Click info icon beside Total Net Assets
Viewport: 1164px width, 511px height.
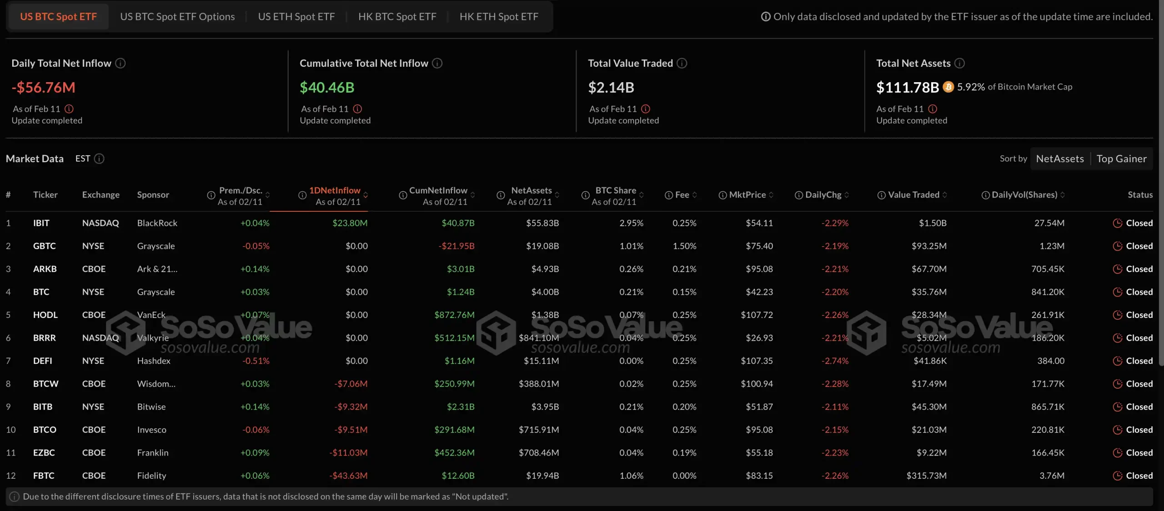(x=959, y=63)
